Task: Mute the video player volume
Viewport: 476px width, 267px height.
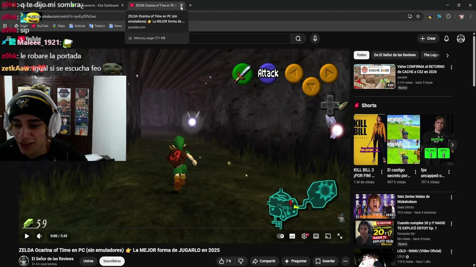Action: click(x=39, y=236)
